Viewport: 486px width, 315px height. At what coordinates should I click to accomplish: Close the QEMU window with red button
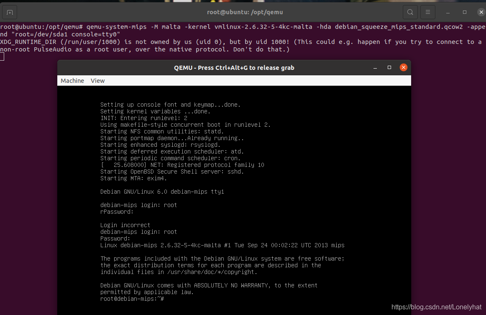[403, 68]
